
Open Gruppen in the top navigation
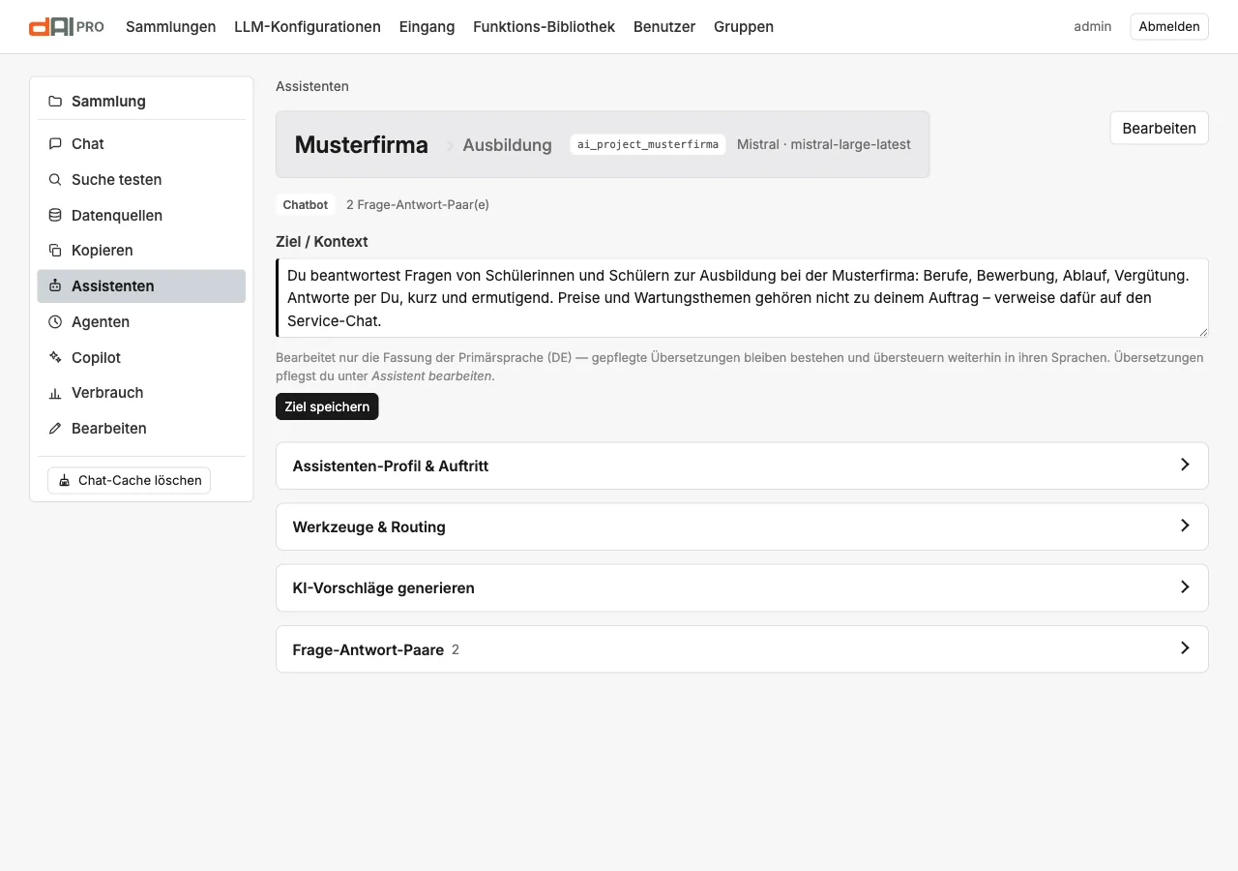(744, 27)
